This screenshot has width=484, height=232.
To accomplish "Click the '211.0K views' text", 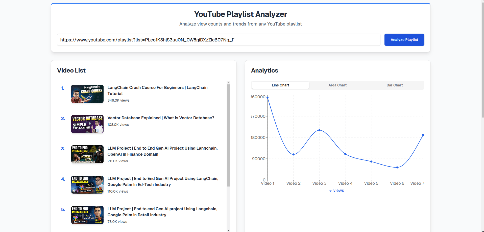I will click(x=118, y=161).
